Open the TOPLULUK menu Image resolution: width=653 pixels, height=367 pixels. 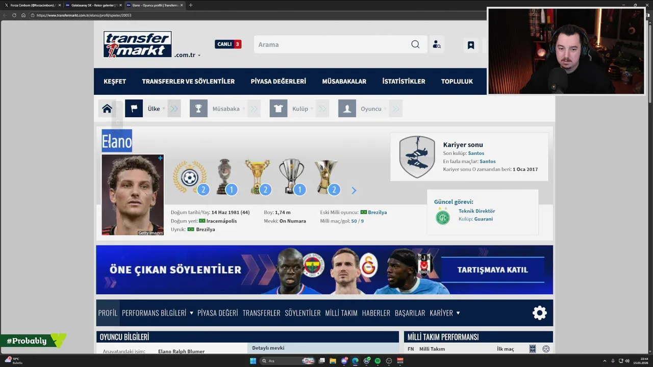coord(457,81)
